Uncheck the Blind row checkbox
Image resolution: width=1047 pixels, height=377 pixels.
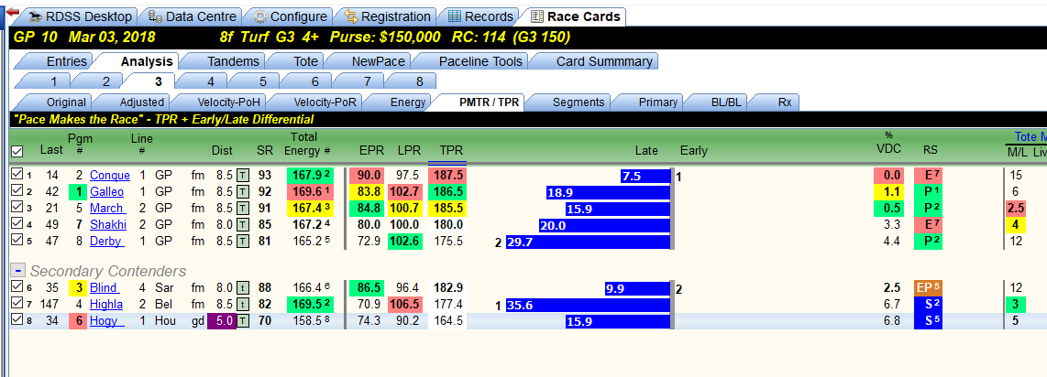tap(17, 287)
